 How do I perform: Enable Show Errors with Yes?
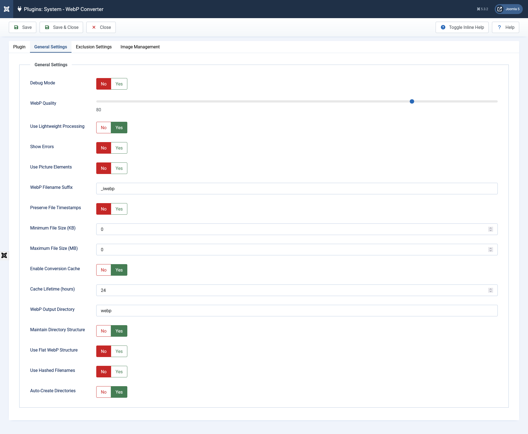(119, 148)
